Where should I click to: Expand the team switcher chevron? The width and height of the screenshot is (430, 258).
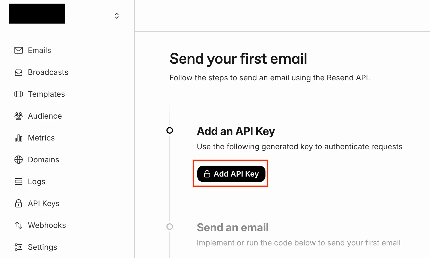[117, 16]
